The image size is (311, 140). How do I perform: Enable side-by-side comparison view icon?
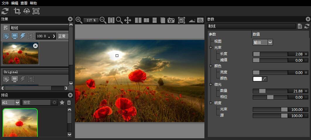138,20
